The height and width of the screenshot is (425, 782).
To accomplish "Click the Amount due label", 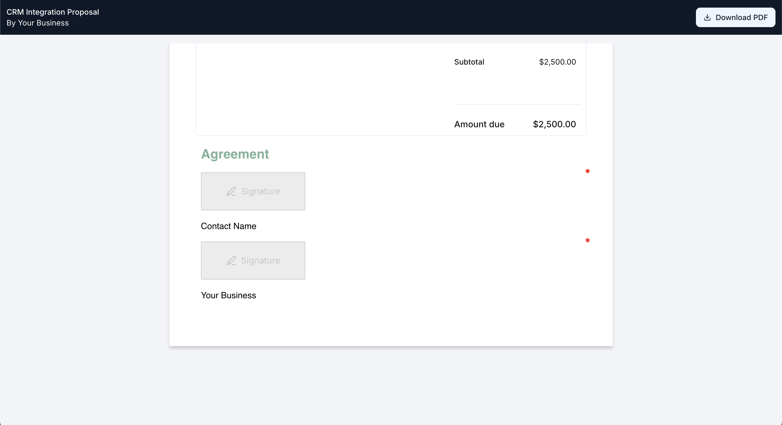I will pyautogui.click(x=479, y=124).
